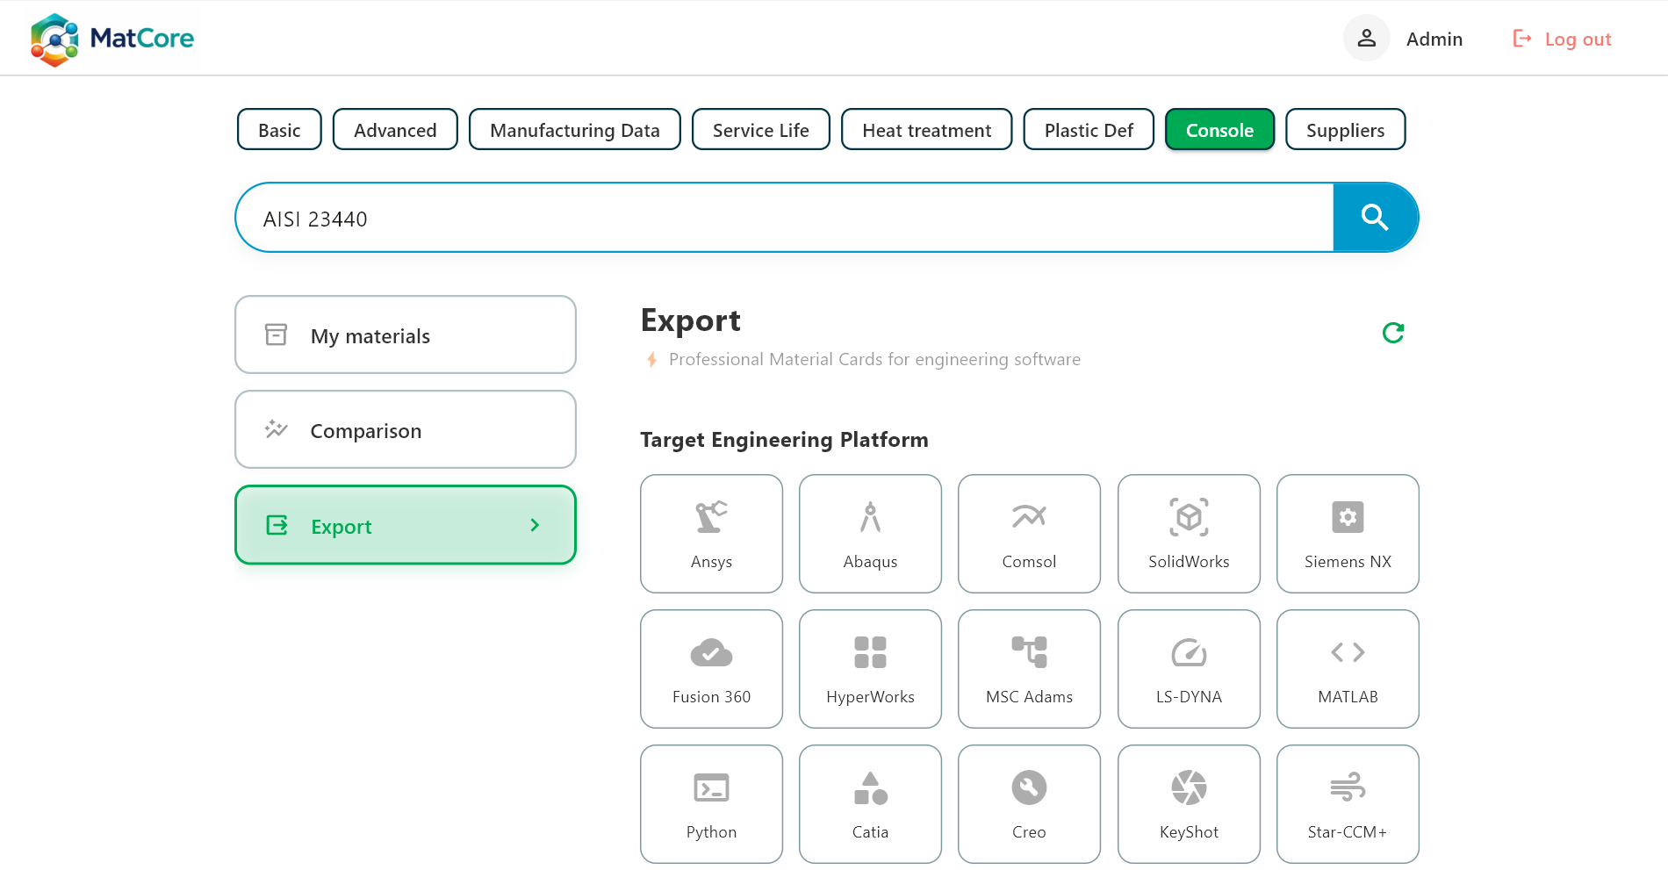Log out of the account
1668x870 pixels.
coord(1562,39)
